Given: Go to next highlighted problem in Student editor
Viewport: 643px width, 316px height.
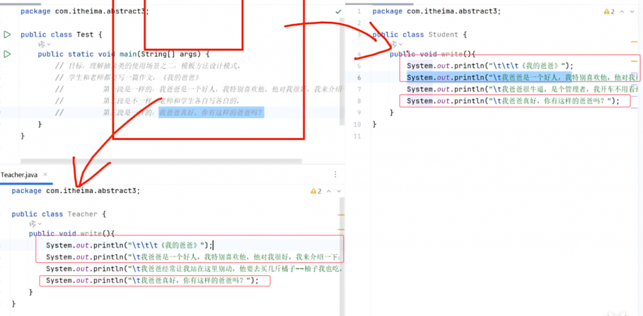Looking at the screenshot, I should pos(632,11).
